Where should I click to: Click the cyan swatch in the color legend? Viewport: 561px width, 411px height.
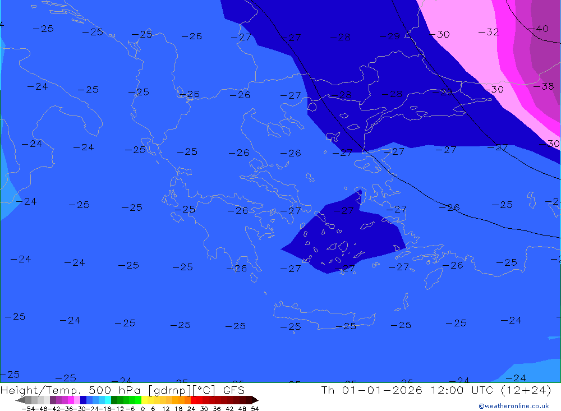[x=108, y=400]
